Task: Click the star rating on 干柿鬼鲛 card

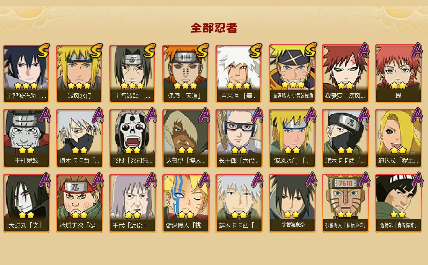Action: tap(26, 150)
